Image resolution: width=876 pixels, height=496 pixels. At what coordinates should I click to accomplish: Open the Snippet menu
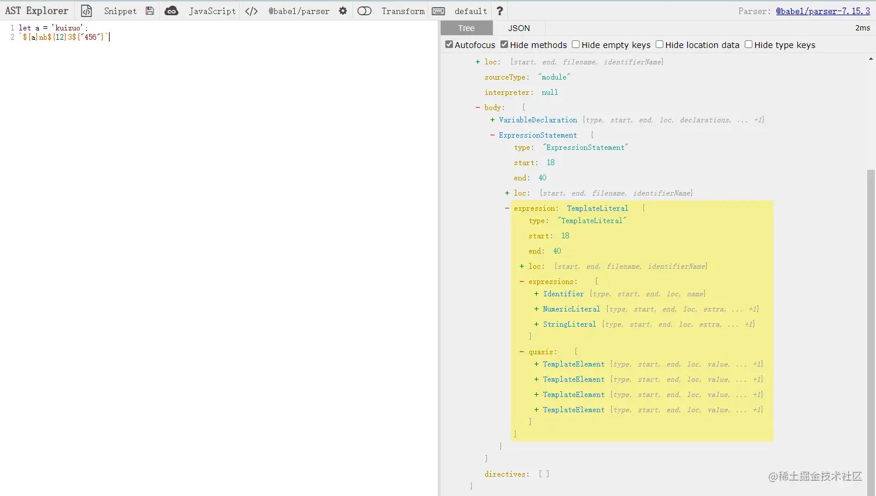(x=120, y=11)
